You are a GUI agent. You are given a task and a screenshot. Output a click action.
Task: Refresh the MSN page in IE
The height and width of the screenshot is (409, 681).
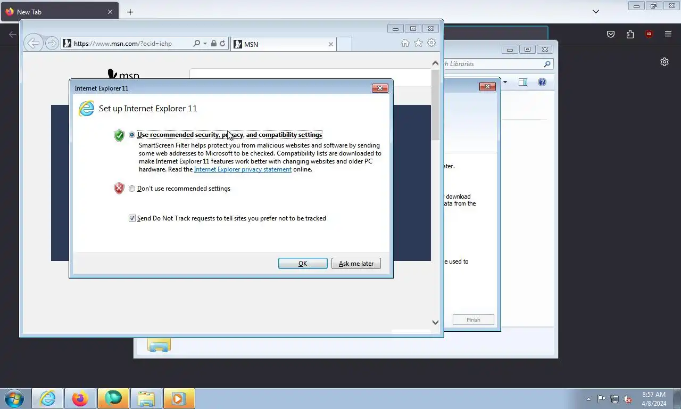[x=222, y=44]
